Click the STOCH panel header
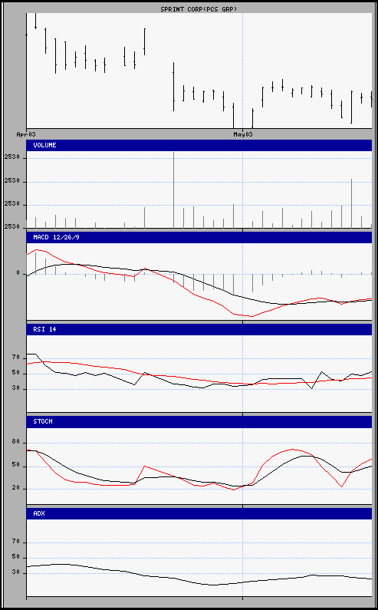This screenshot has height=610, width=378. tap(199, 422)
